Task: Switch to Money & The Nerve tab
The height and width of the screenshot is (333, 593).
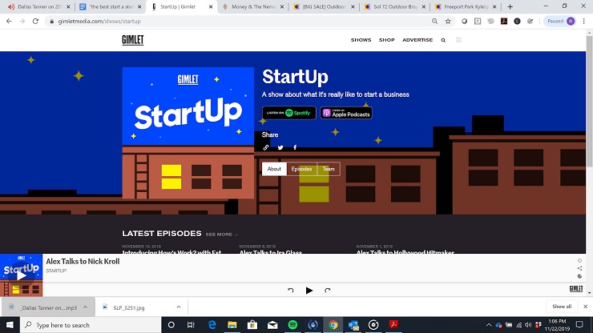Action: [x=252, y=6]
